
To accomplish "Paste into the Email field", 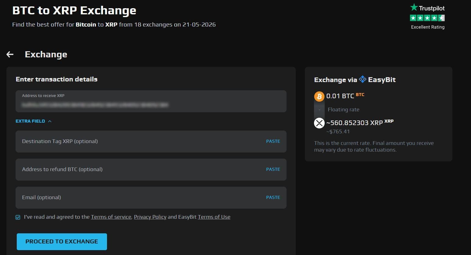I will tap(273, 197).
